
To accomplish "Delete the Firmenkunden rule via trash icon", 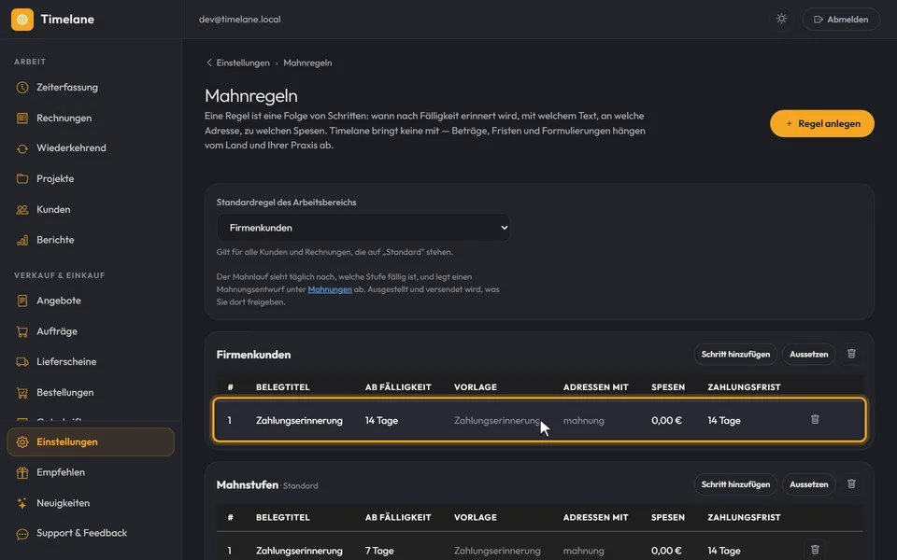I will click(851, 355).
